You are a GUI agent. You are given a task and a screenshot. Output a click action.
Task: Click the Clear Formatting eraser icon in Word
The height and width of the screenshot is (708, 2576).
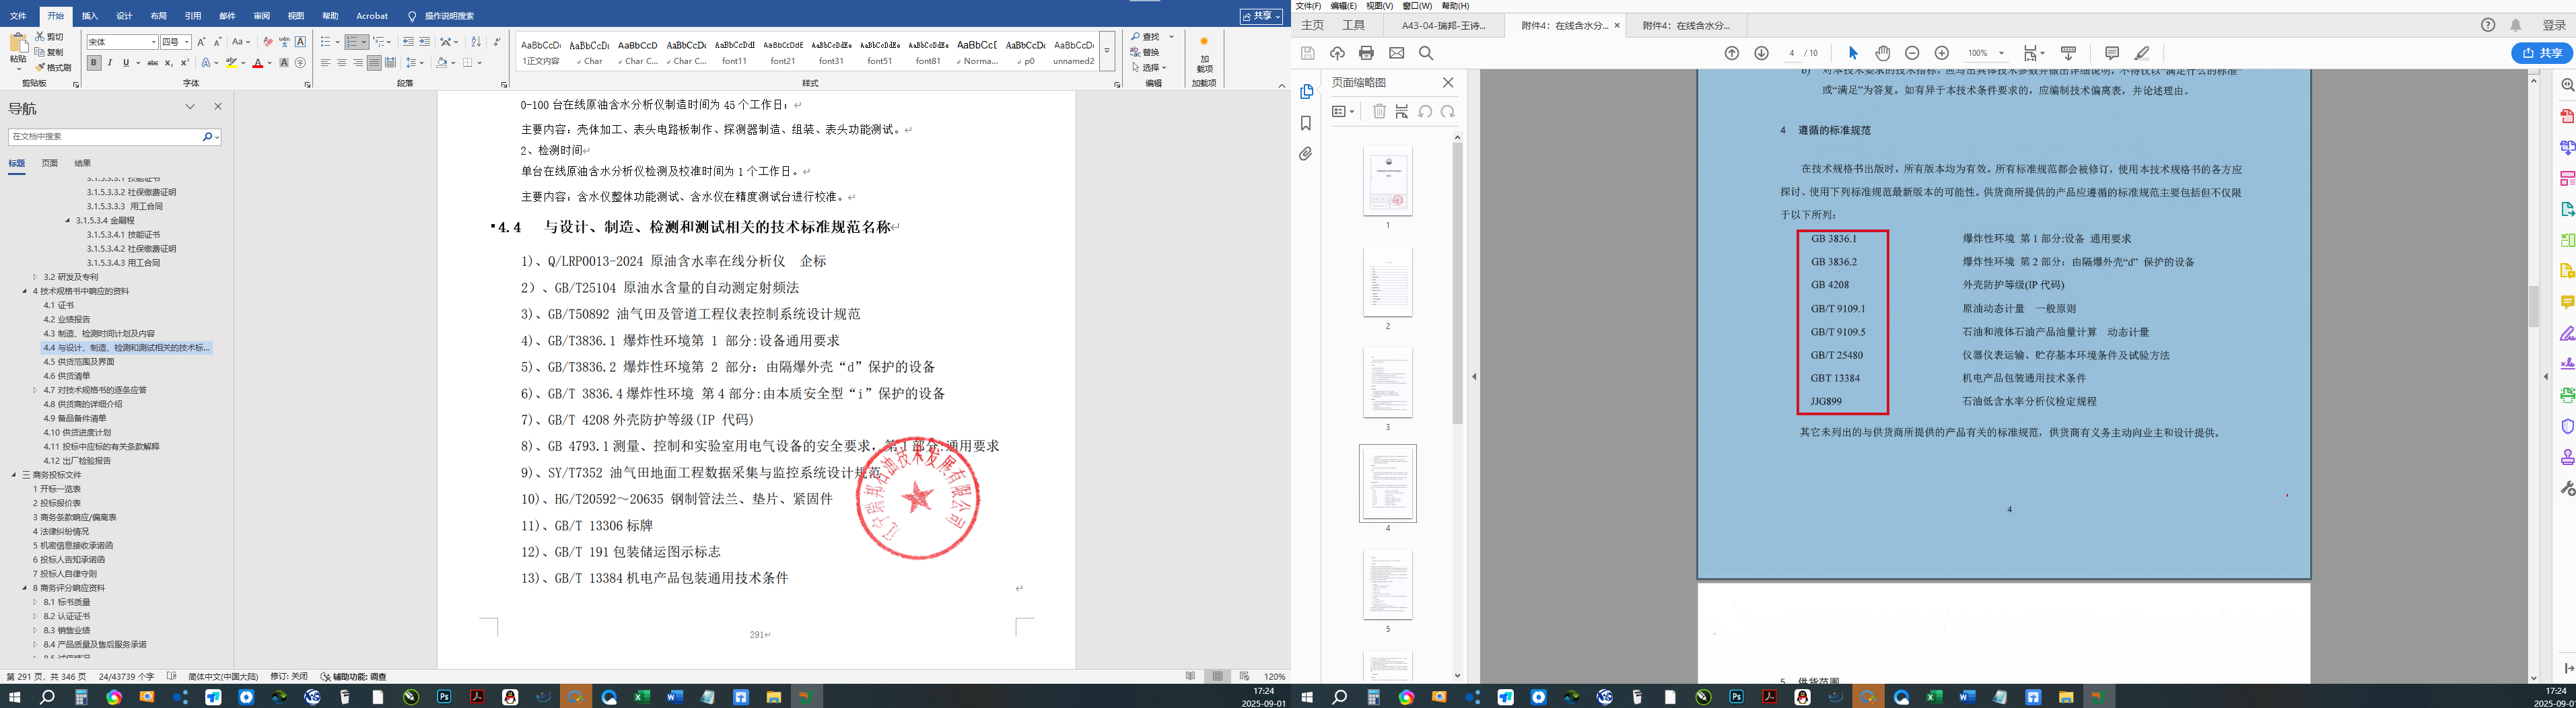pyautogui.click(x=267, y=42)
